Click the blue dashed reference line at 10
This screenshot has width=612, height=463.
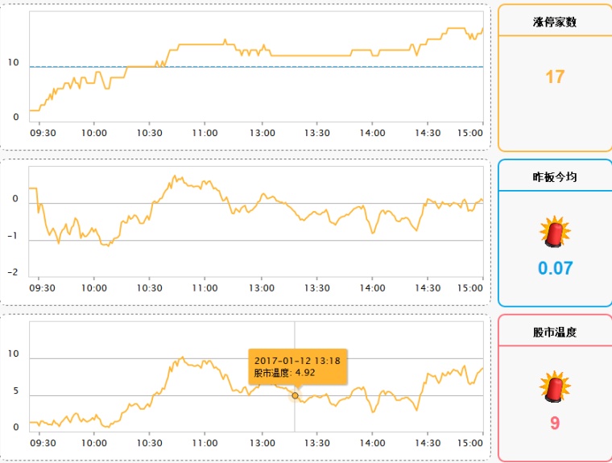pyautogui.click(x=256, y=67)
